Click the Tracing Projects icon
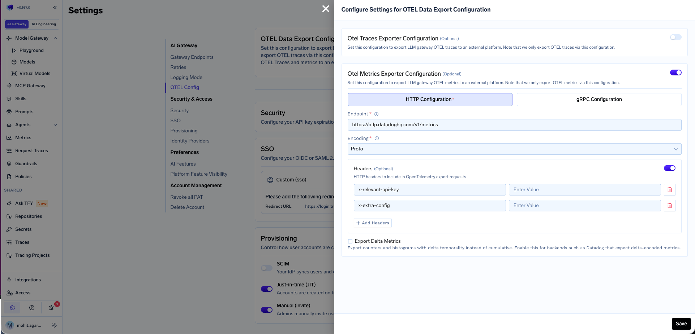The height and width of the screenshot is (334, 695). click(9, 255)
